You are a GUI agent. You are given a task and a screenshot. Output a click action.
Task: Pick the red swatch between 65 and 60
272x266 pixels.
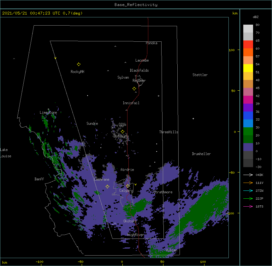(x=248, y=44)
